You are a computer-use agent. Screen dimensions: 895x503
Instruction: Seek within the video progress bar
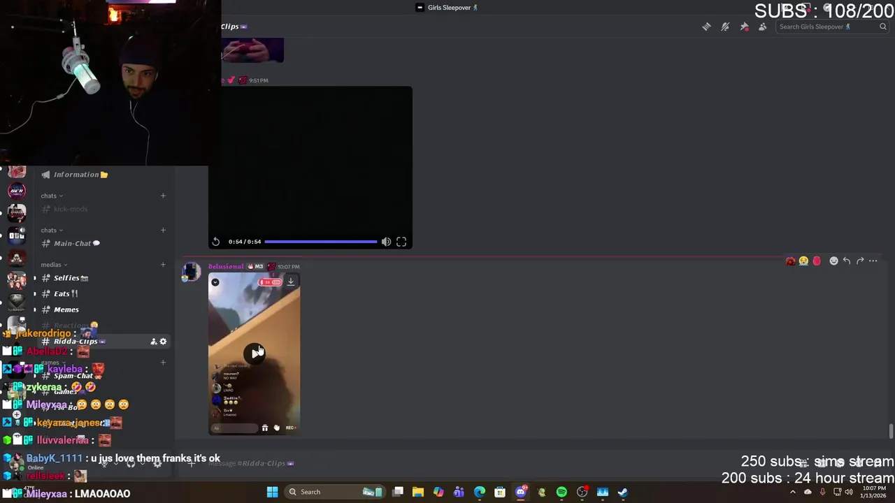(x=321, y=242)
